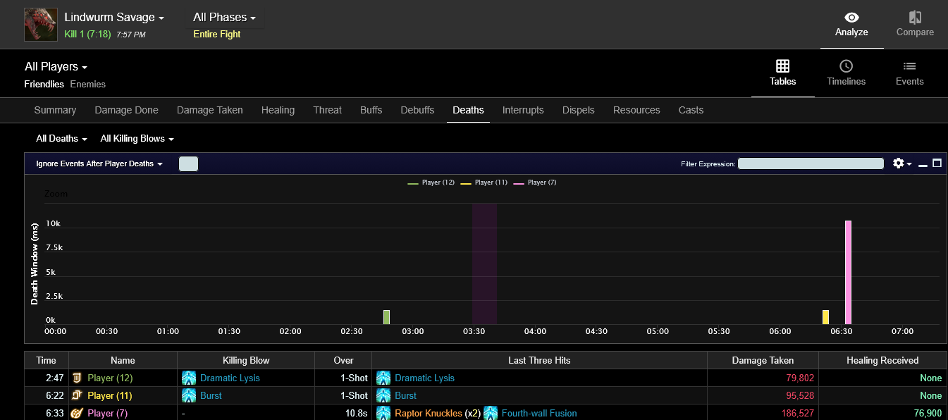
Task: Open the Healing tab
Action: point(278,110)
